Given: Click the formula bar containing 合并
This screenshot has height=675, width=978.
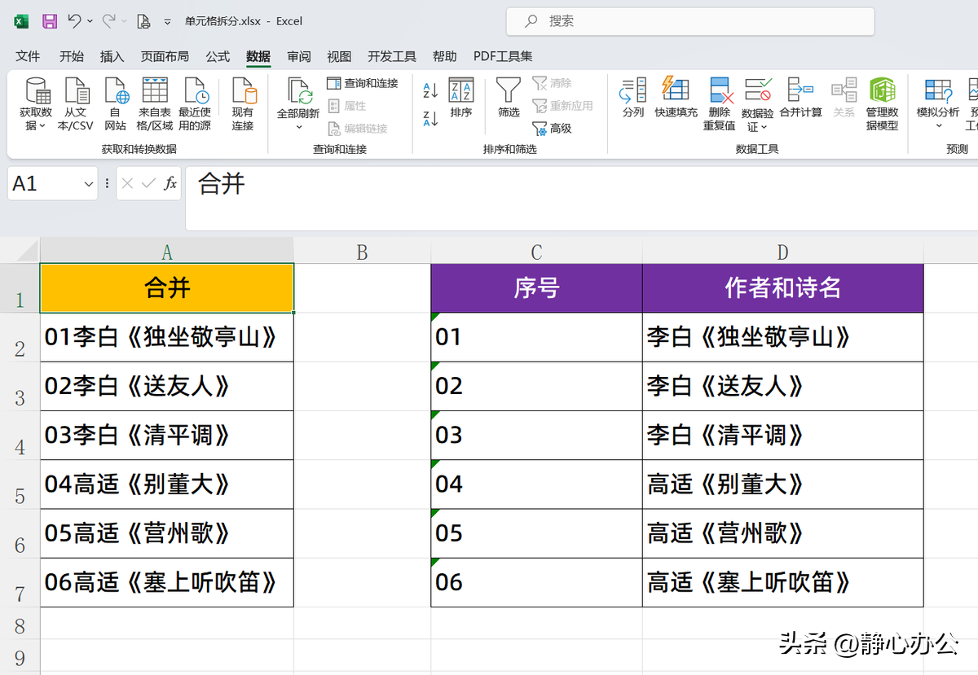Looking at the screenshot, I should [581, 199].
